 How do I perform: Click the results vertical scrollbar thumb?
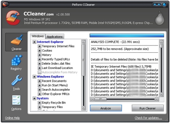pyautogui.click(x=161, y=46)
